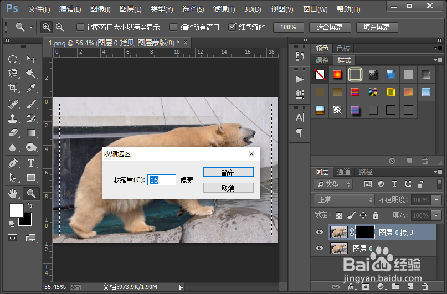Select the Zoom tool in toolbox
Screen dimensions: 447x294
coord(31,194)
